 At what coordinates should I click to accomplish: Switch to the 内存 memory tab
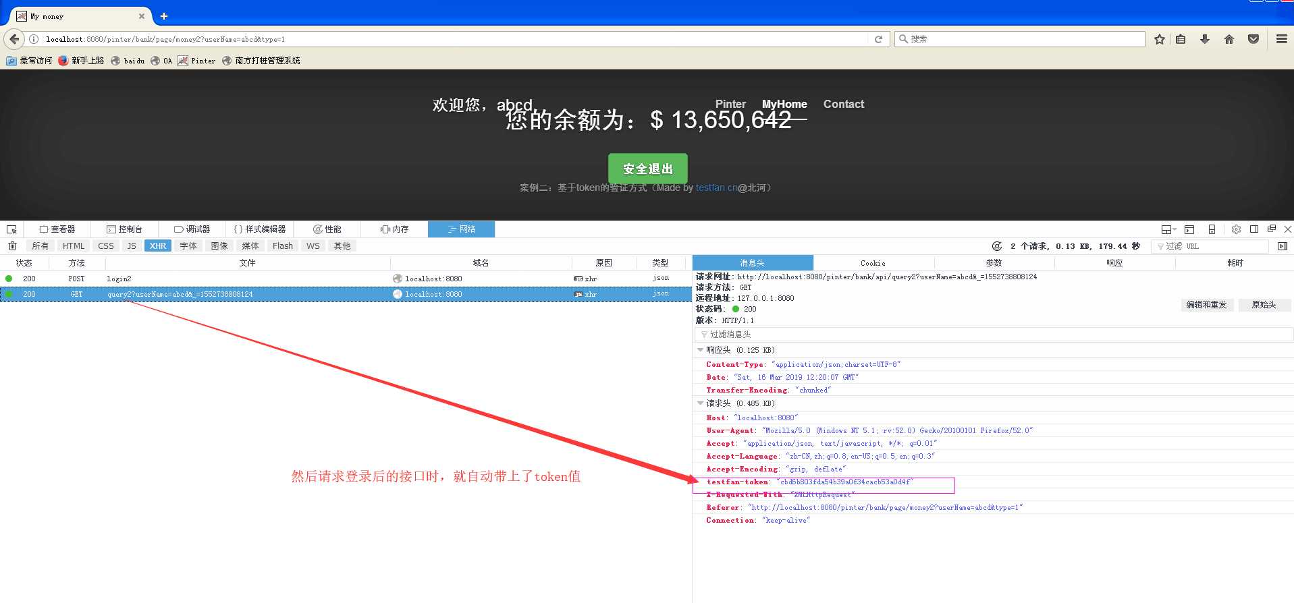tap(394, 229)
